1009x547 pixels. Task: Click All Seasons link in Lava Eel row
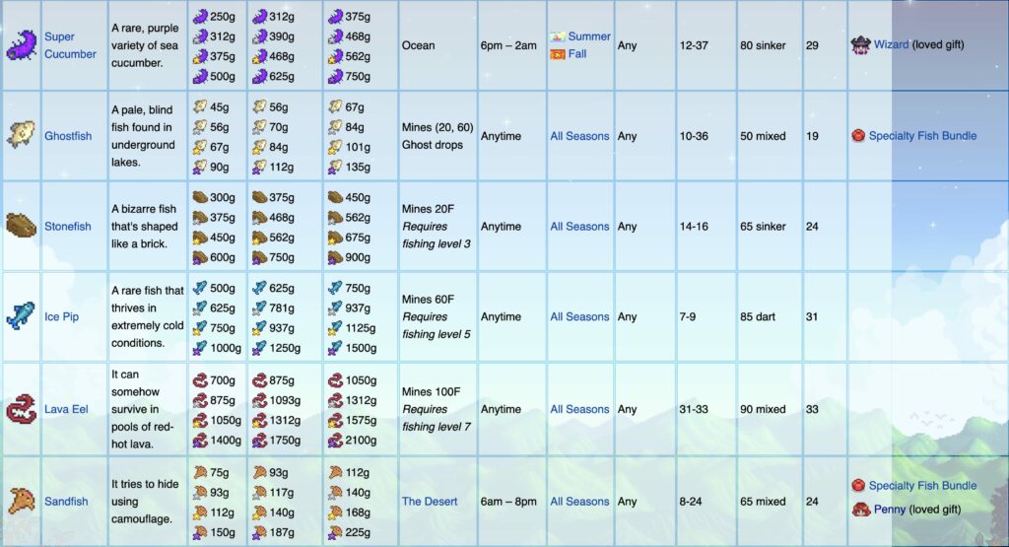point(579,409)
